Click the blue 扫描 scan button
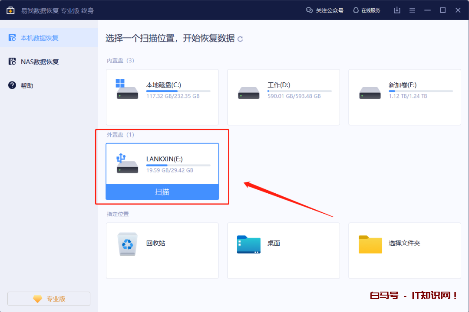The width and height of the screenshot is (469, 312). (x=162, y=192)
